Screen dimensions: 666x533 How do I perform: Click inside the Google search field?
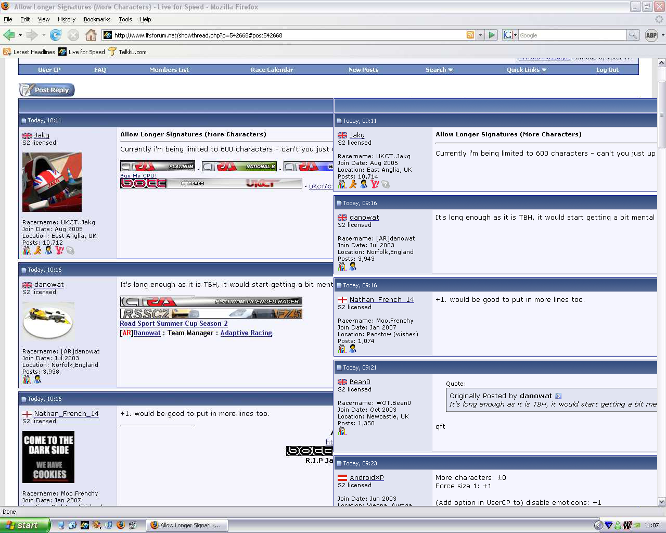[572, 35]
